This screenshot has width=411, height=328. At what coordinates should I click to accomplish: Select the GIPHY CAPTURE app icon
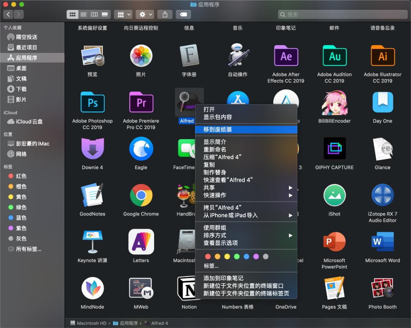[335, 149]
